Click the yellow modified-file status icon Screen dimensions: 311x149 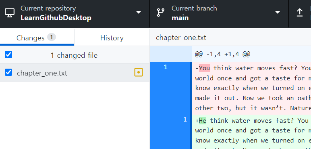139,72
